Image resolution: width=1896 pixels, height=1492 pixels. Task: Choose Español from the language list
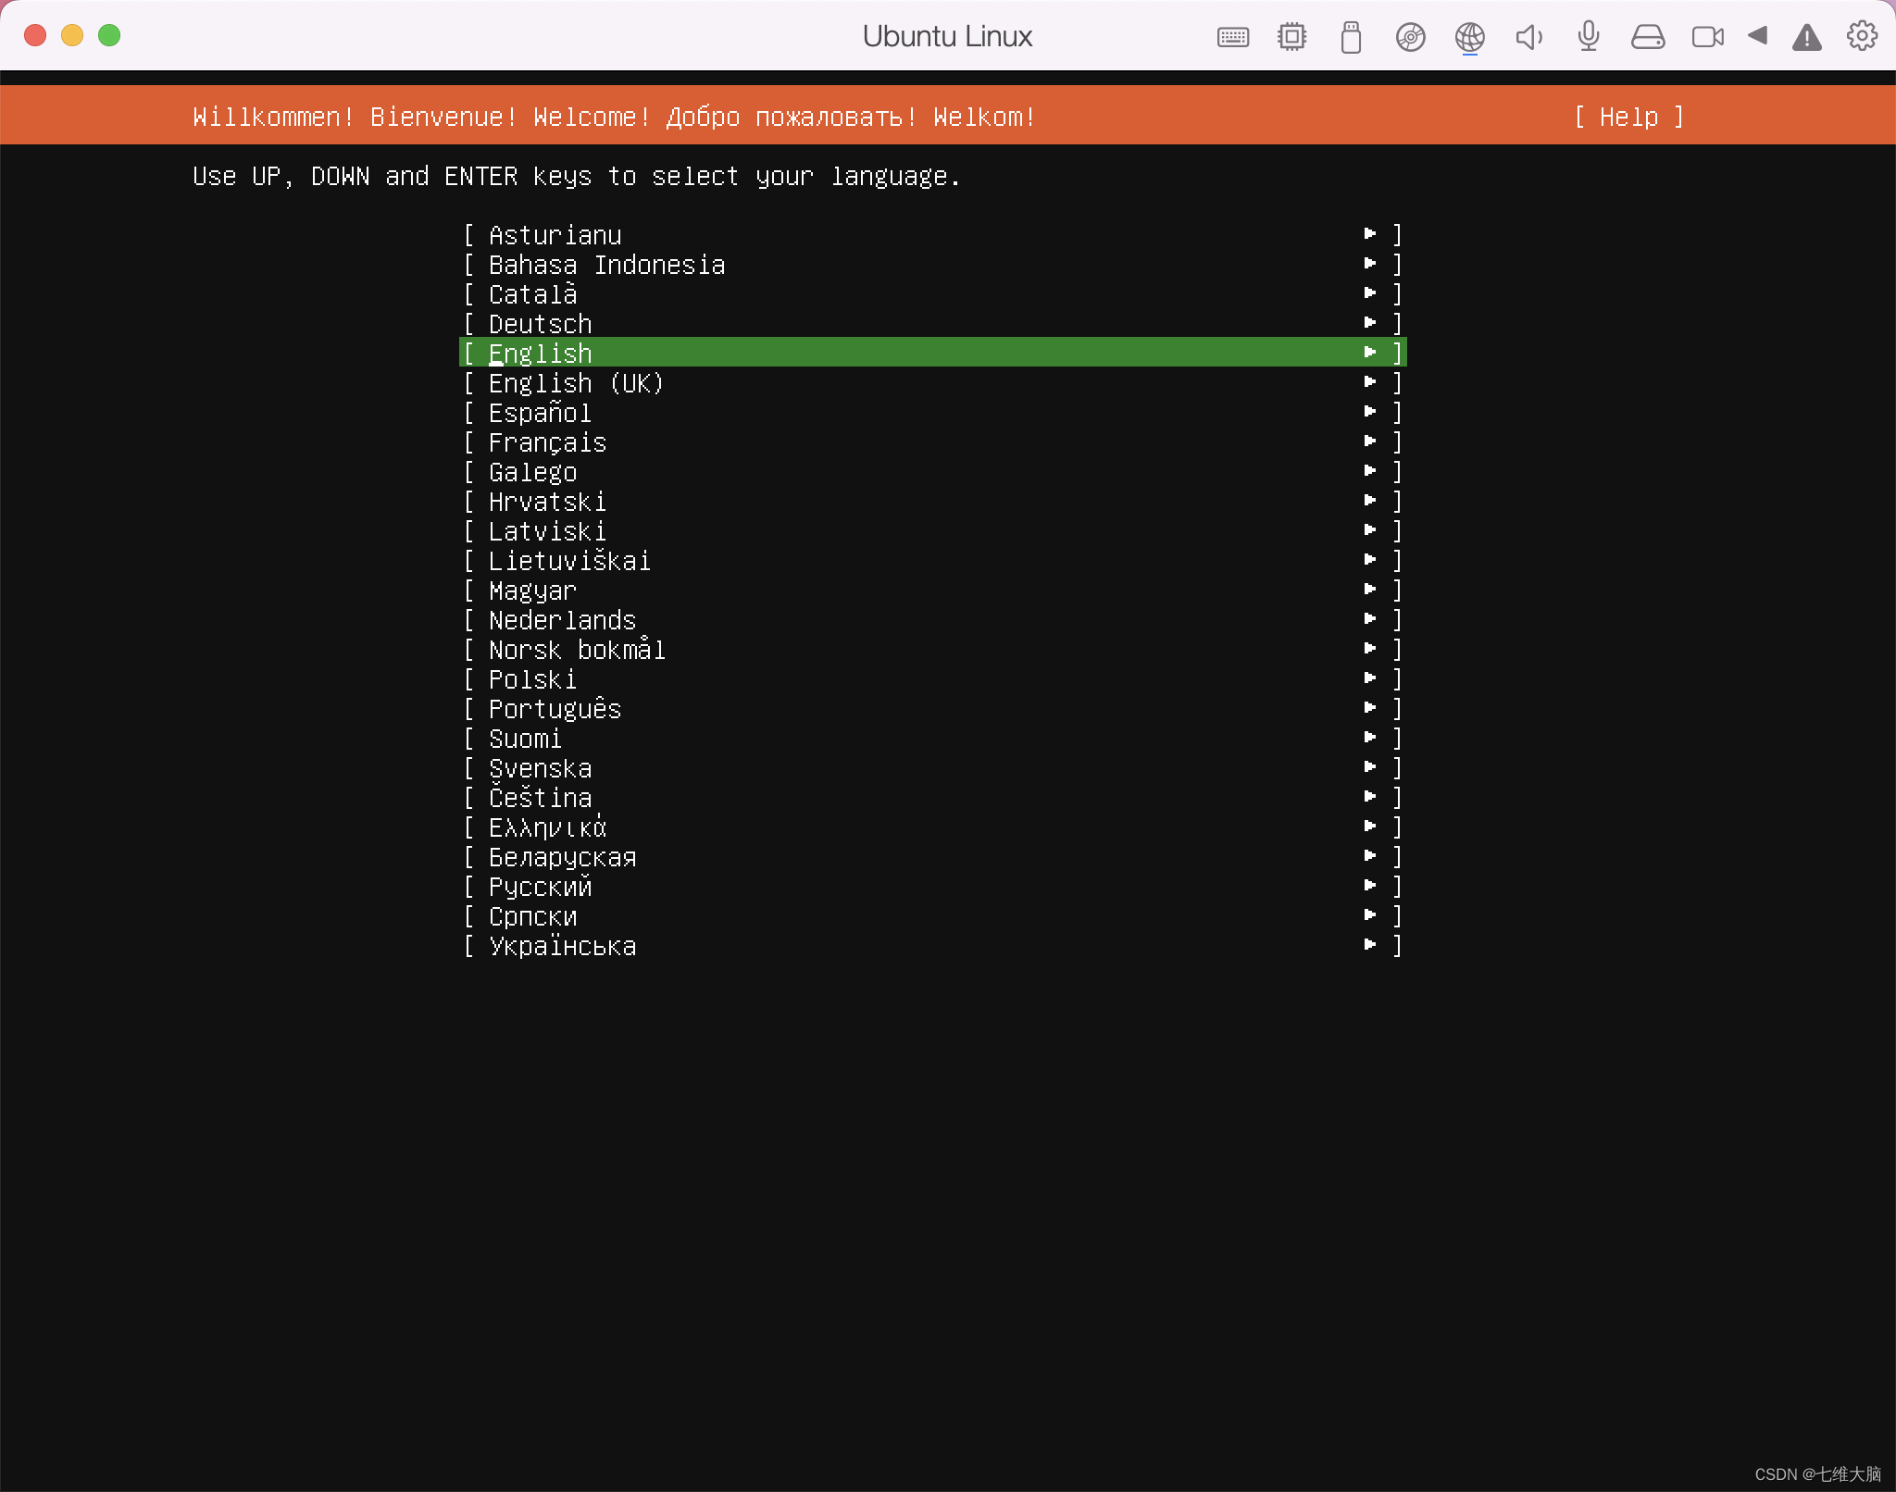(933, 412)
